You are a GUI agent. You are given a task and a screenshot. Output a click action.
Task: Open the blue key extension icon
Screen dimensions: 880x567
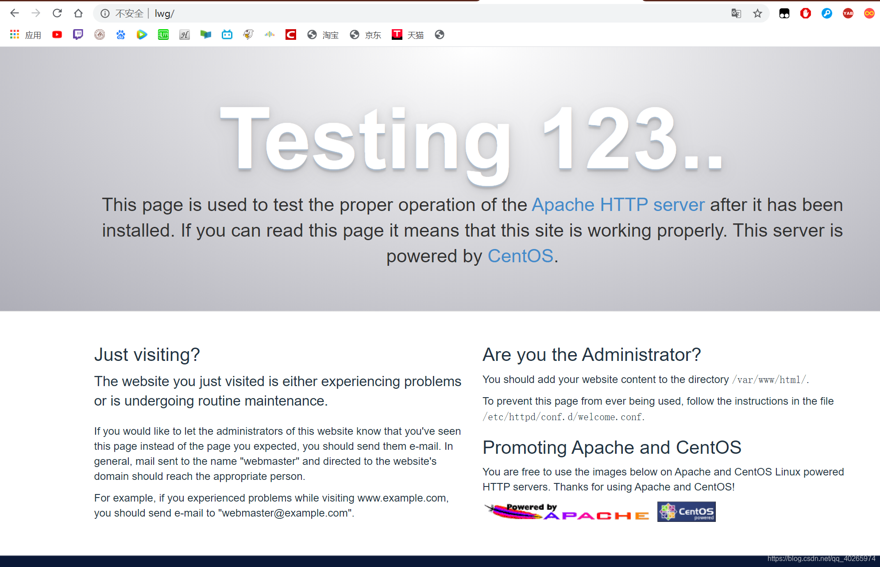tap(827, 14)
